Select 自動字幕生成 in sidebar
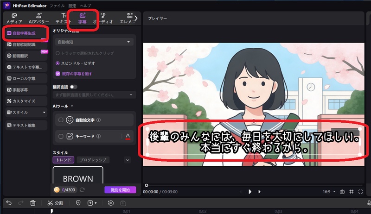Screen dimensions: 371x214 (x=26, y=33)
